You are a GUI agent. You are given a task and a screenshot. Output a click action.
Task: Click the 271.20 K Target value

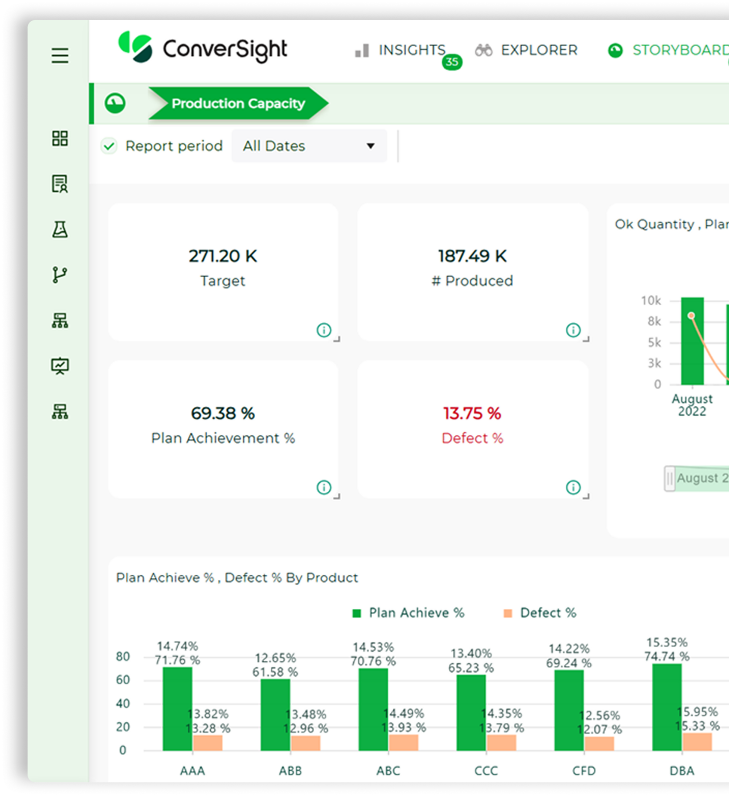click(223, 256)
